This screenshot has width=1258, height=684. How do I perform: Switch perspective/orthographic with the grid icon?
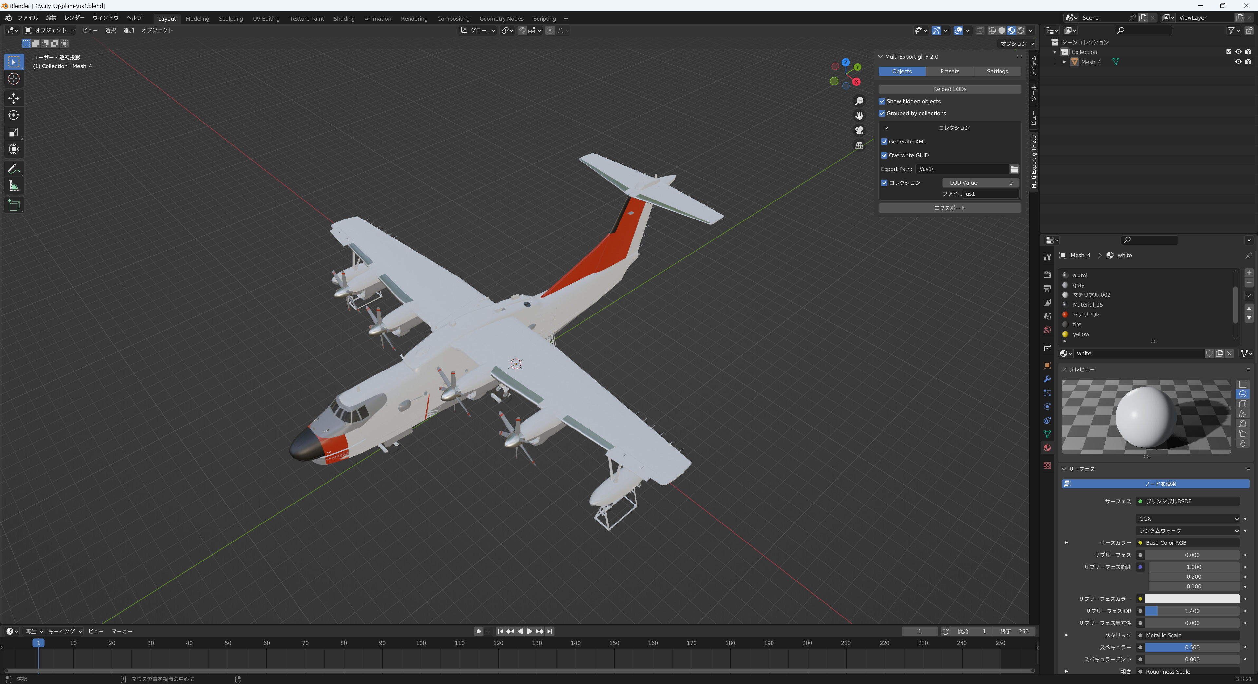click(x=859, y=145)
